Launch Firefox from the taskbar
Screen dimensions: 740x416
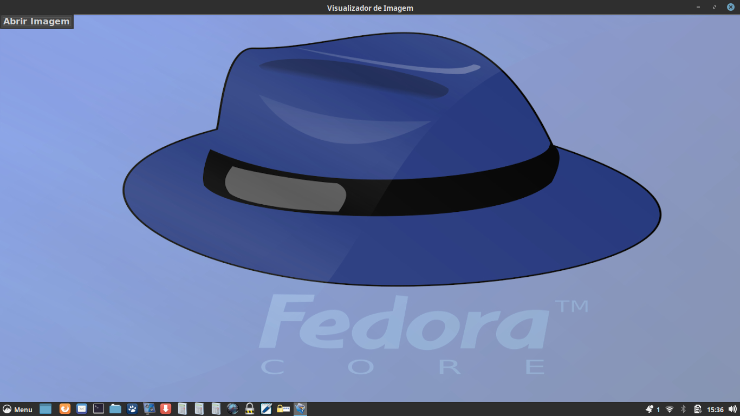coord(65,409)
